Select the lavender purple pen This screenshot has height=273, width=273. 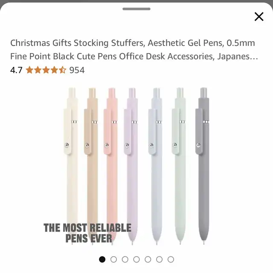pos(131,166)
